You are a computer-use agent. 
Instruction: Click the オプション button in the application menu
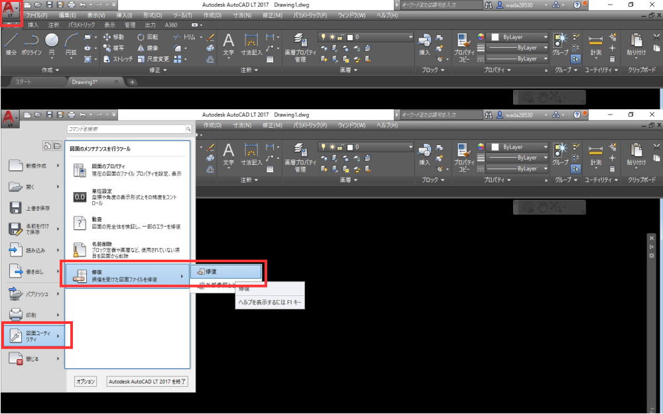(x=86, y=382)
